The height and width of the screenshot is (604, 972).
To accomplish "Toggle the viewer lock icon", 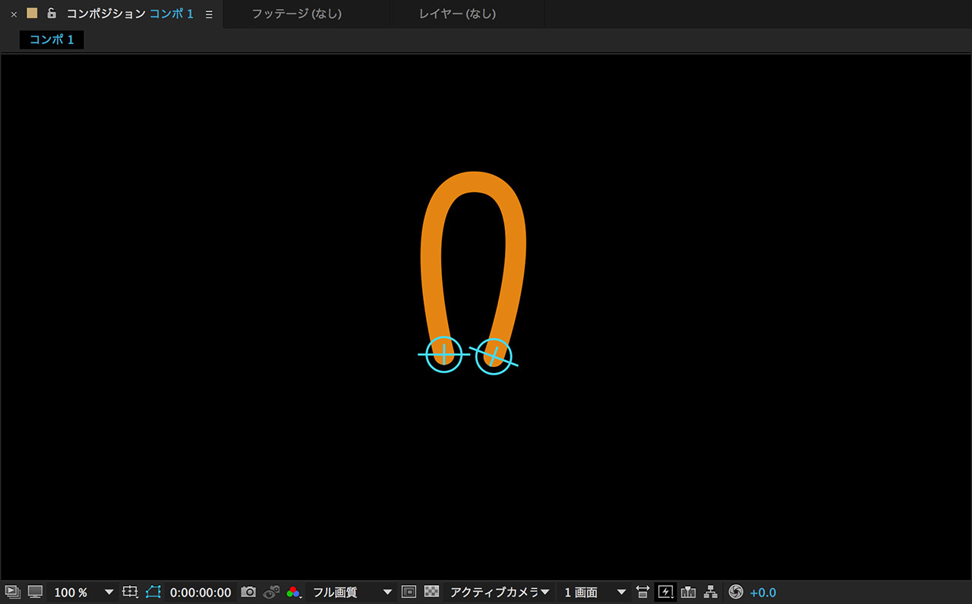I will pyautogui.click(x=52, y=14).
